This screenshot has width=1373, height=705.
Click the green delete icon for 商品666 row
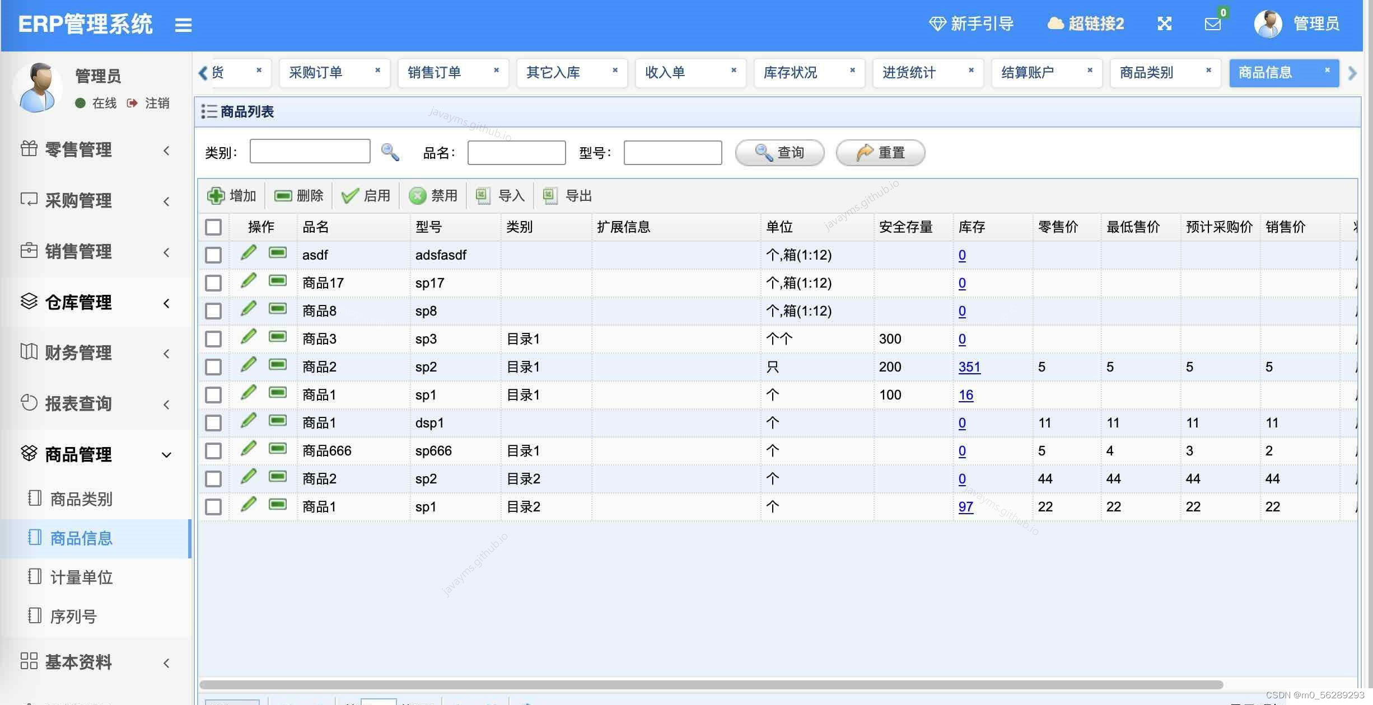[277, 449]
